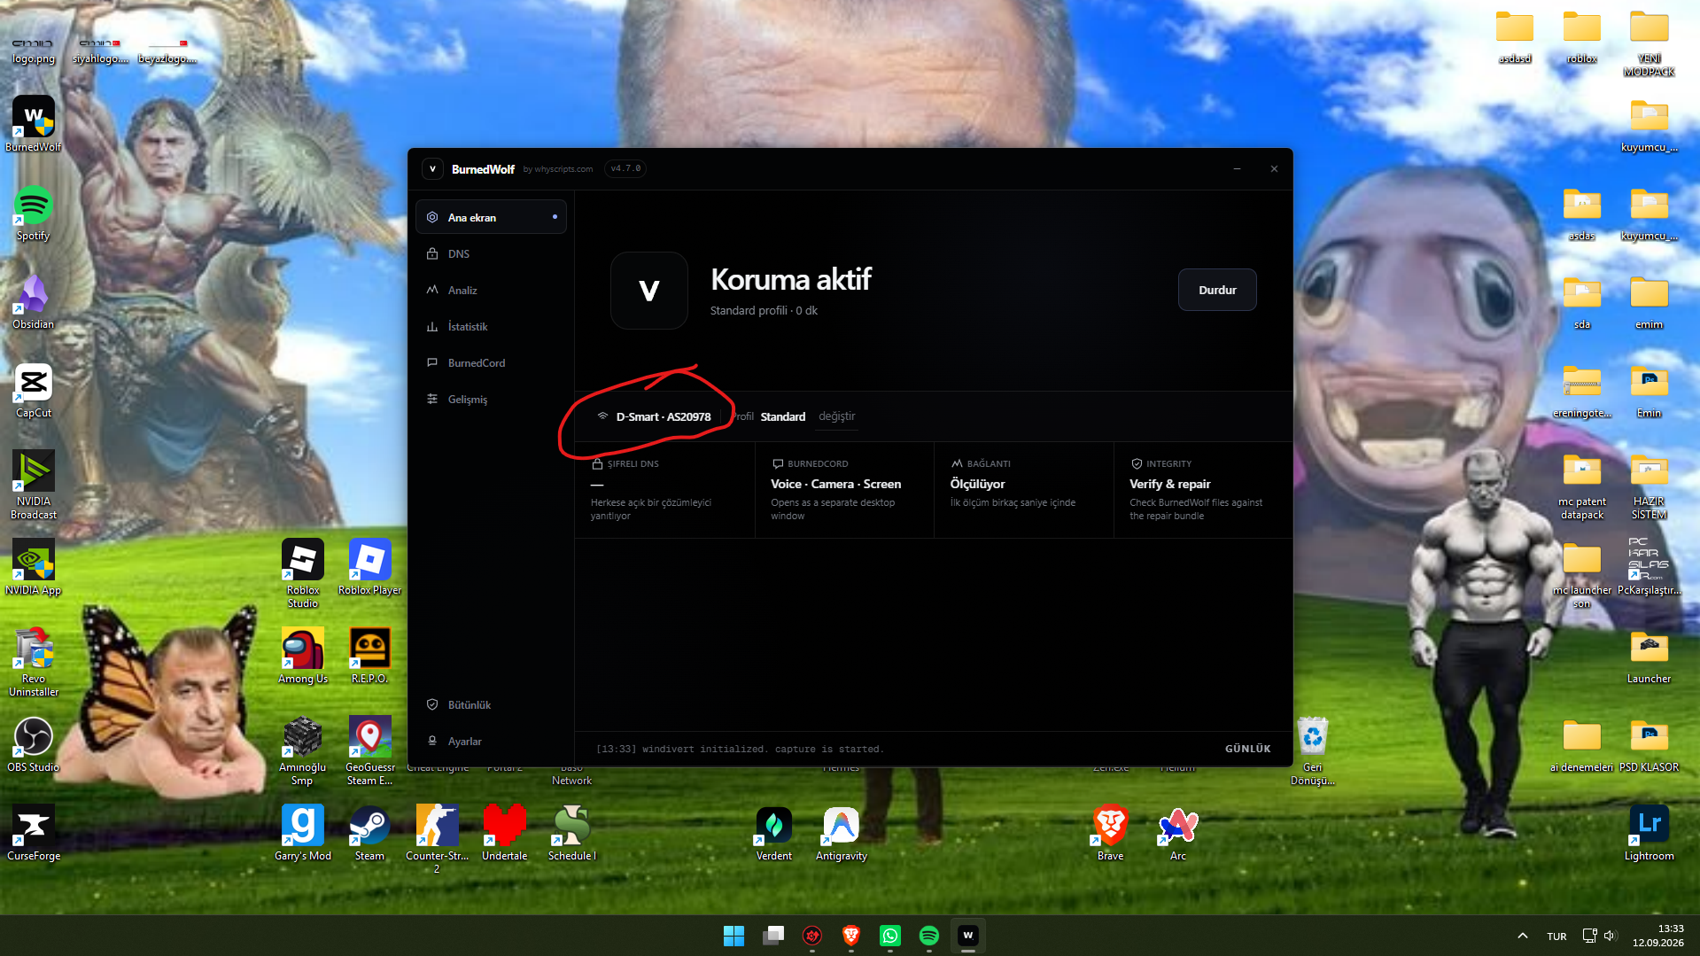
Task: Select the Arc desktop shortcut
Action: coord(1178,833)
